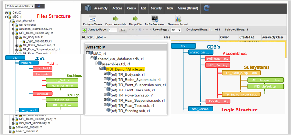Open the Assembly menu
The width and height of the screenshot is (291, 135).
pyautogui.click(x=101, y=8)
